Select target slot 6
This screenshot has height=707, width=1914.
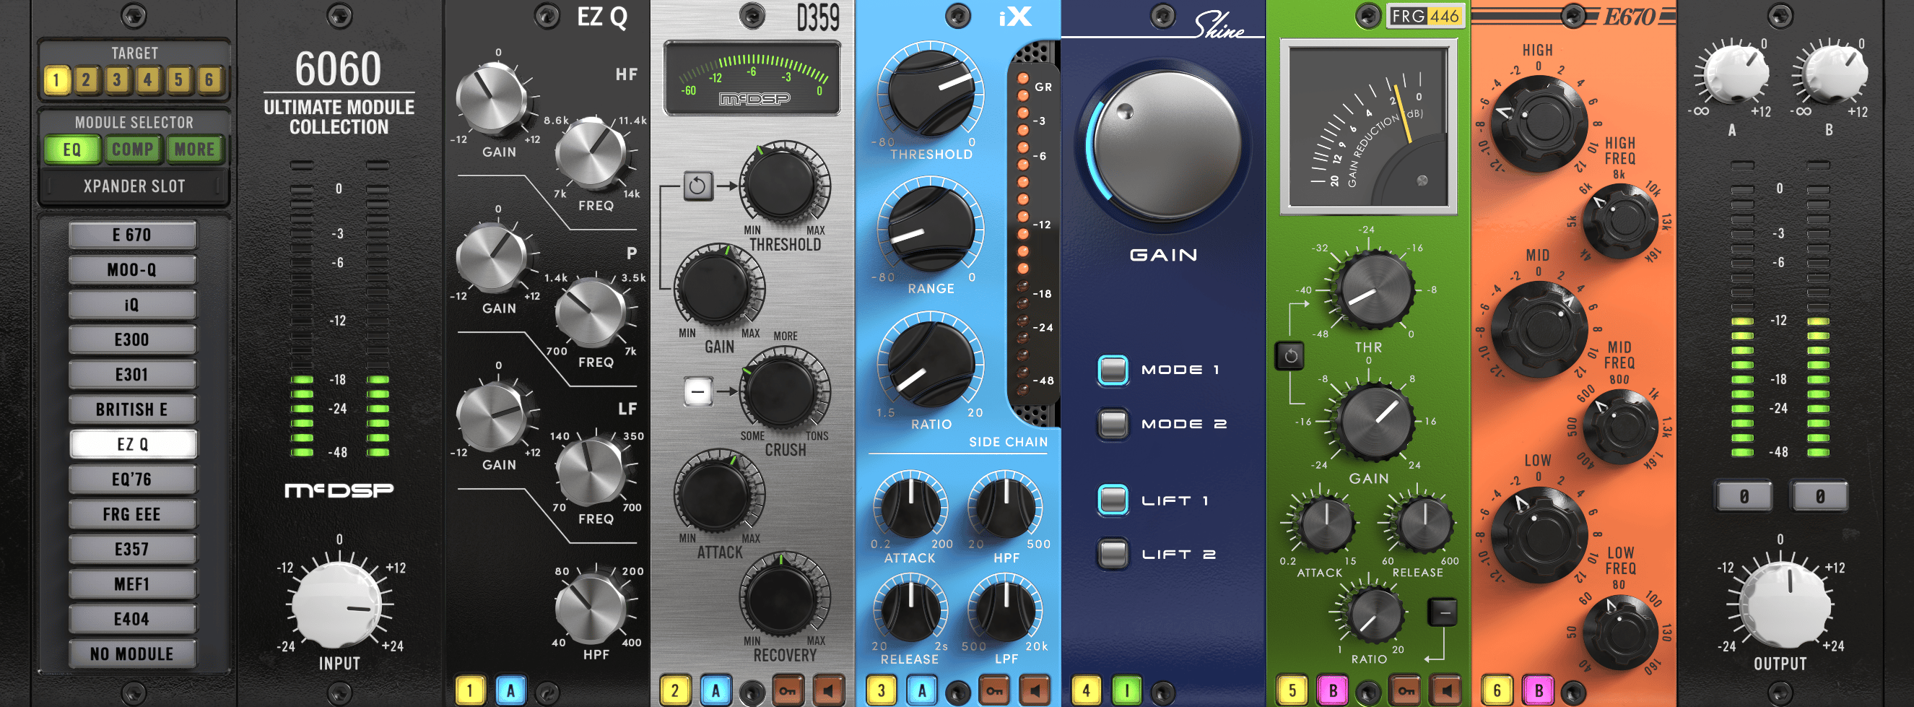click(x=209, y=79)
